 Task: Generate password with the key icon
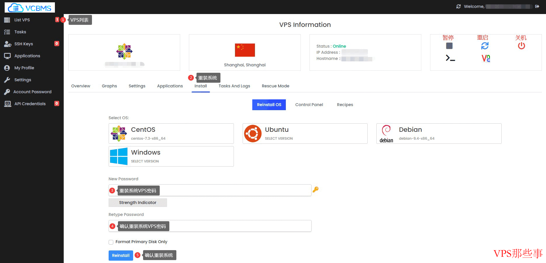point(316,190)
